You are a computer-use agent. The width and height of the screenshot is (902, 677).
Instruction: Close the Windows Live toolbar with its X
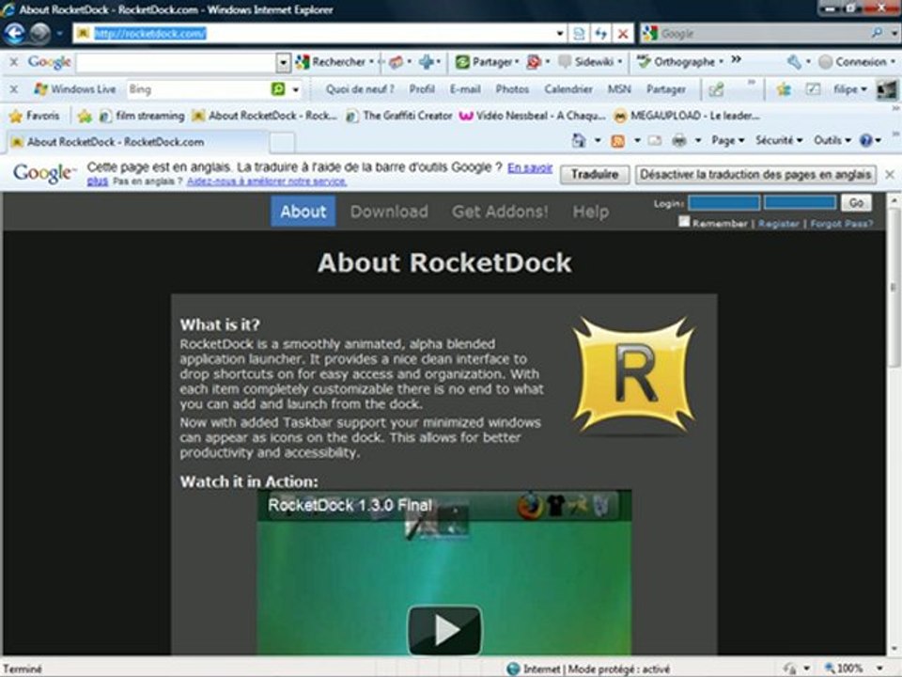click(x=14, y=89)
